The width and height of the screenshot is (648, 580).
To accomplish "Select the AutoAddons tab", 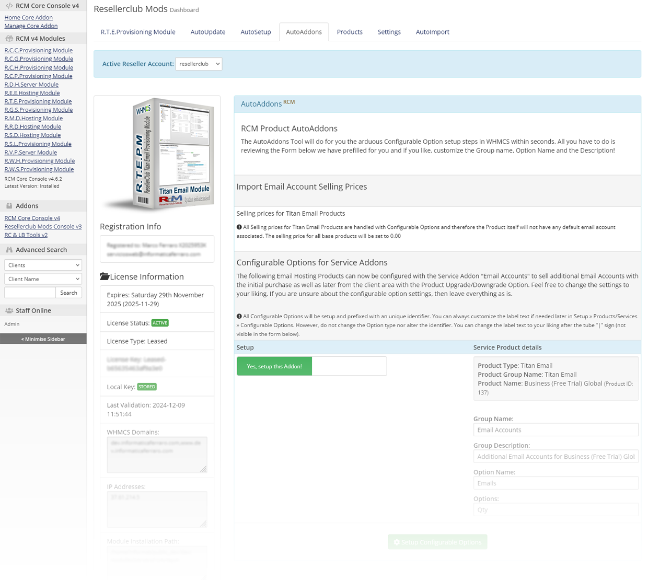I will point(304,32).
